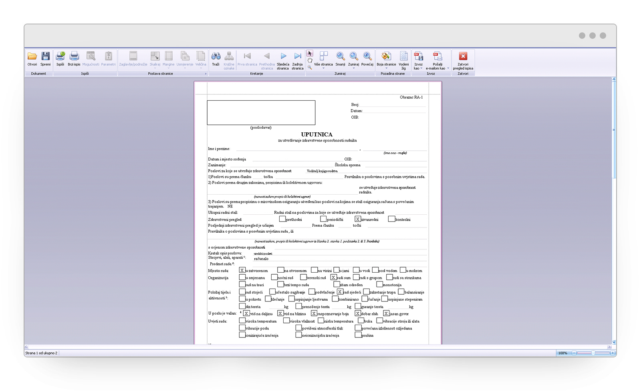This screenshot has width=641, height=391.
Task: Close preview with Zatvori pregled ispisa
Action: pyautogui.click(x=463, y=60)
